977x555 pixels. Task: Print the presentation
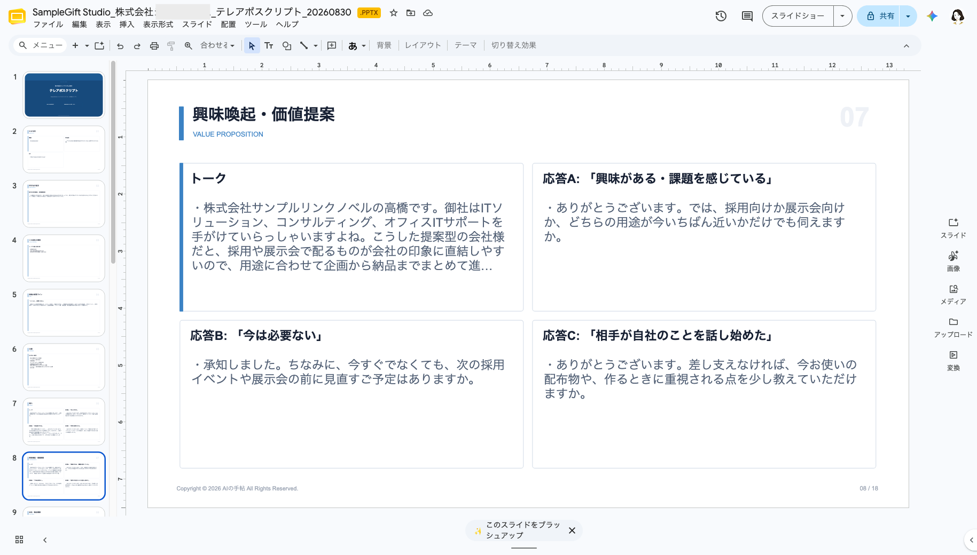(154, 46)
